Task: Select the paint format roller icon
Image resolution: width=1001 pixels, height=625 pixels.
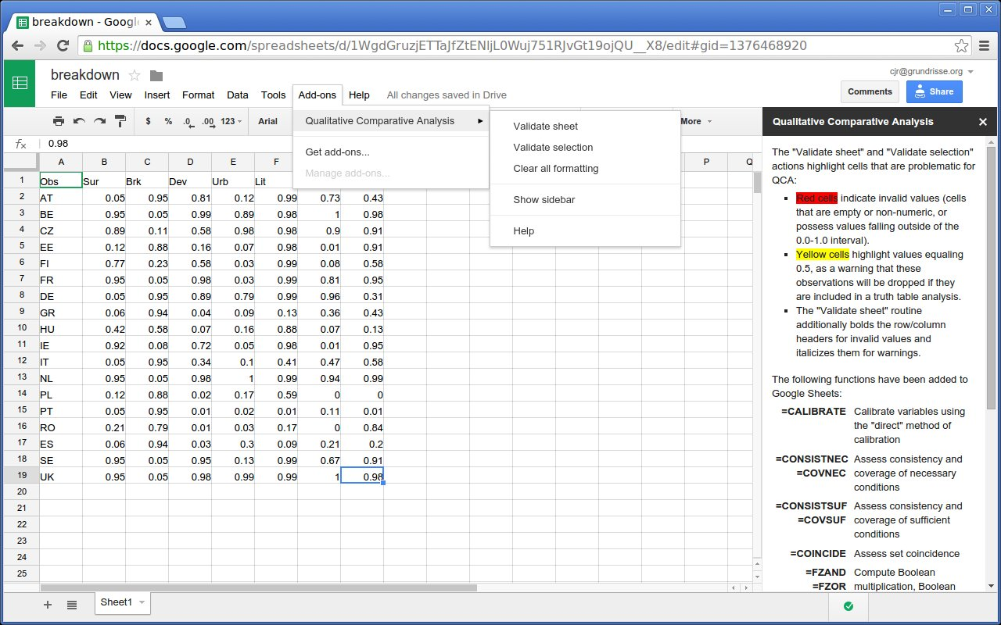Action: pyautogui.click(x=120, y=121)
